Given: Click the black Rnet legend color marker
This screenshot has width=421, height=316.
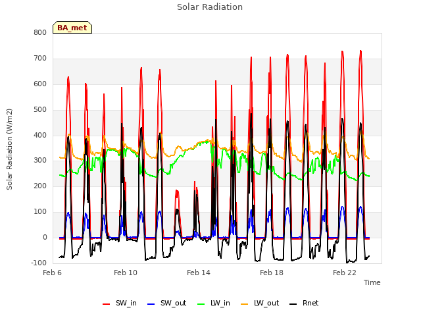Looking at the screenshot, I should [293, 304].
